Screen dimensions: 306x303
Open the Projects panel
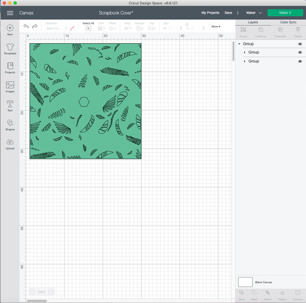[x=10, y=68]
